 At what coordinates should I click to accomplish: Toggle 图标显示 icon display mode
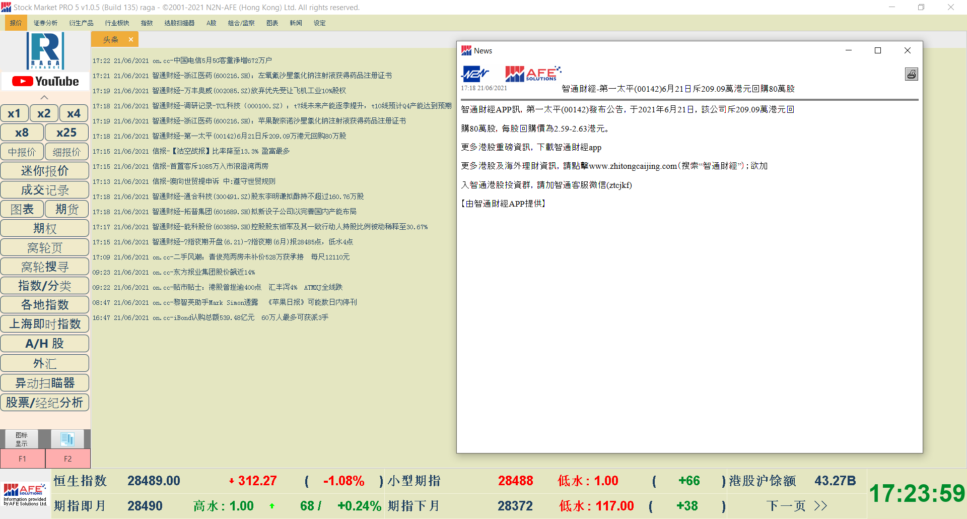click(x=21, y=439)
